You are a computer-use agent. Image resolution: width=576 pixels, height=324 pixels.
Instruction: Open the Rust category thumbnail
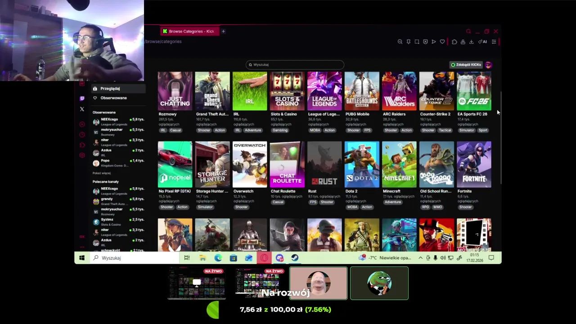click(324, 164)
